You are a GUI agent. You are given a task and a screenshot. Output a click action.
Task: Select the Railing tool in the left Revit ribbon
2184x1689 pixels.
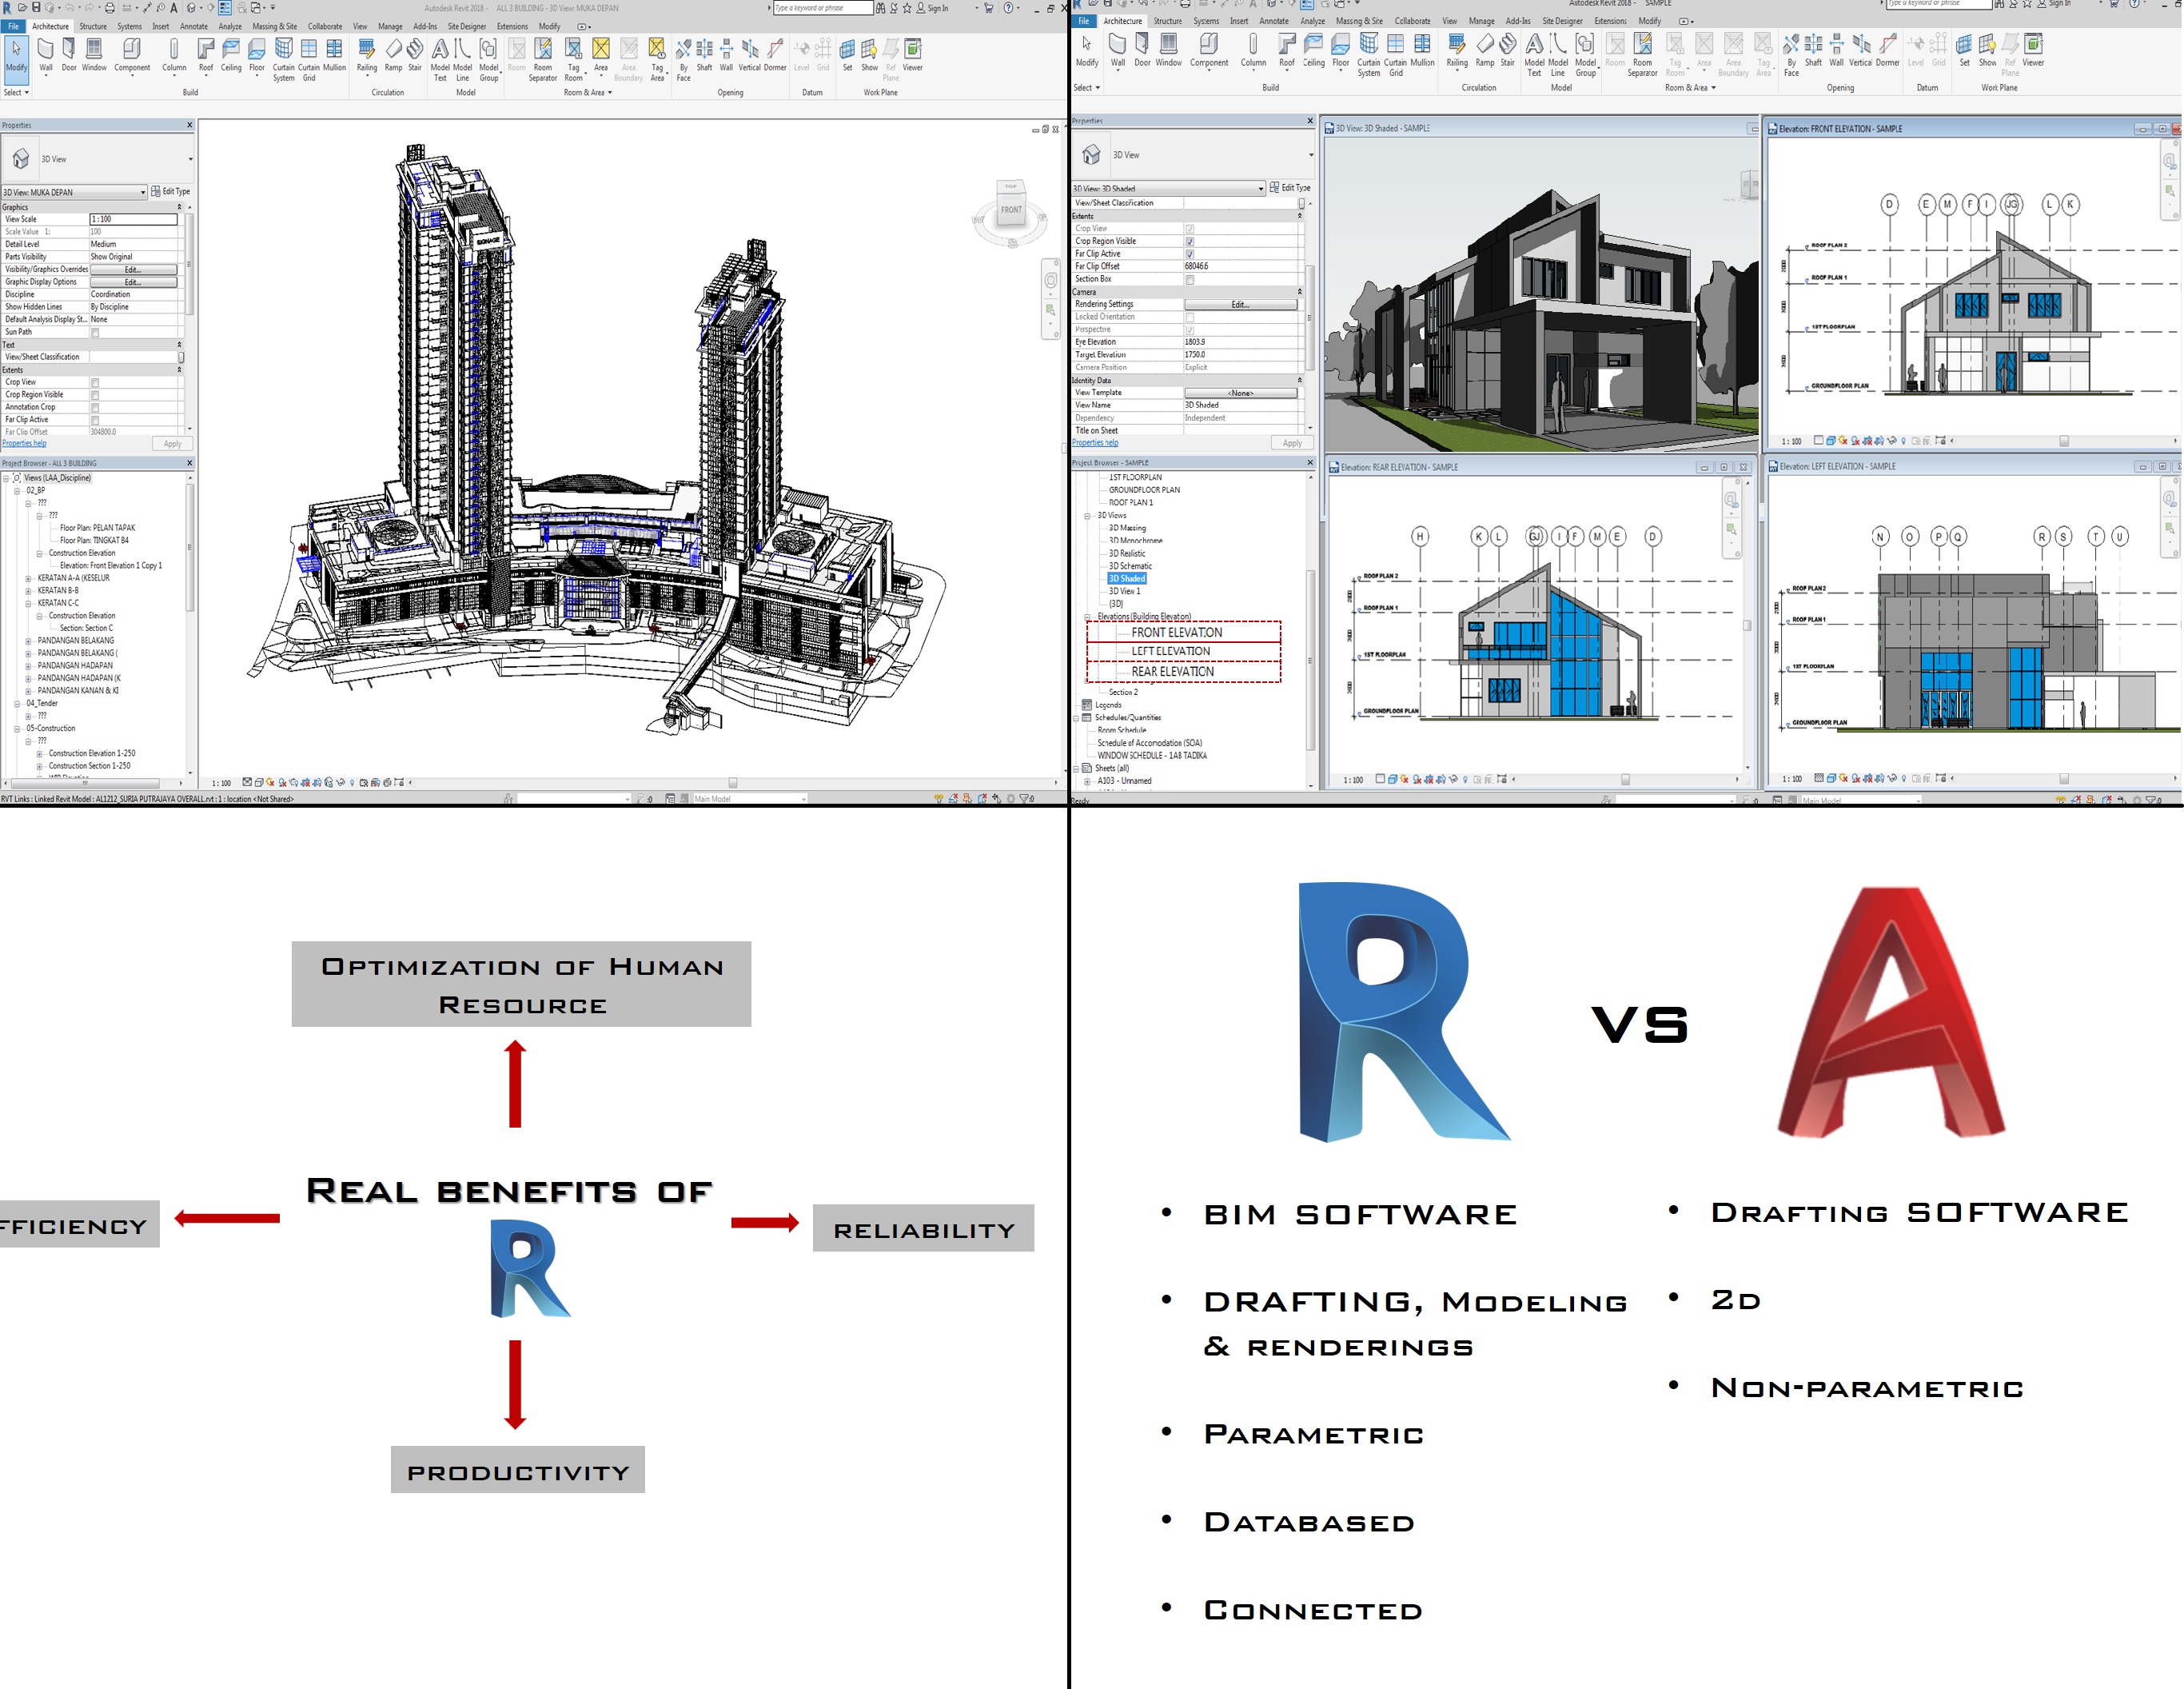pyautogui.click(x=367, y=55)
